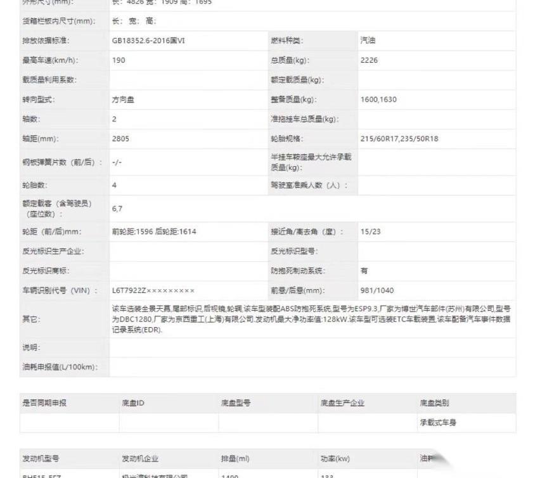Select the ABS value 有
Image resolution: width=540 pixels, height=478 pixels.
tap(364, 271)
